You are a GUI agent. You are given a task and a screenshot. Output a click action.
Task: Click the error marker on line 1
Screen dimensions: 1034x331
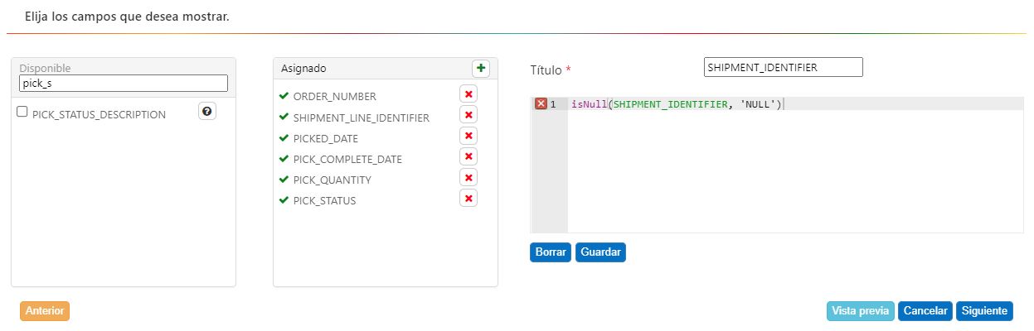(x=541, y=103)
